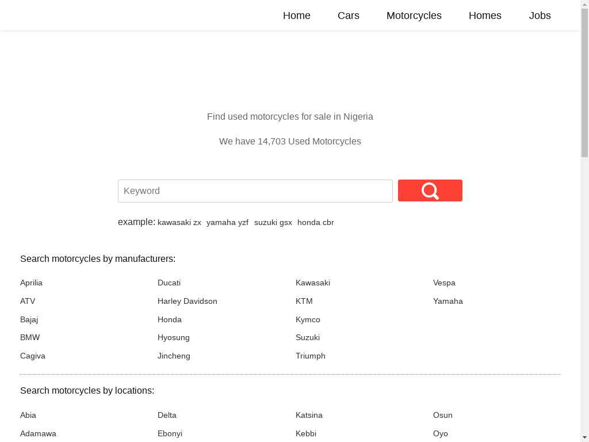Image resolution: width=589 pixels, height=442 pixels.
Task: Click the scrollbar down arrow
Action: click(584, 438)
